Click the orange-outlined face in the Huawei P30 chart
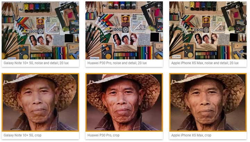250x142 pixels. [x=125, y=19]
